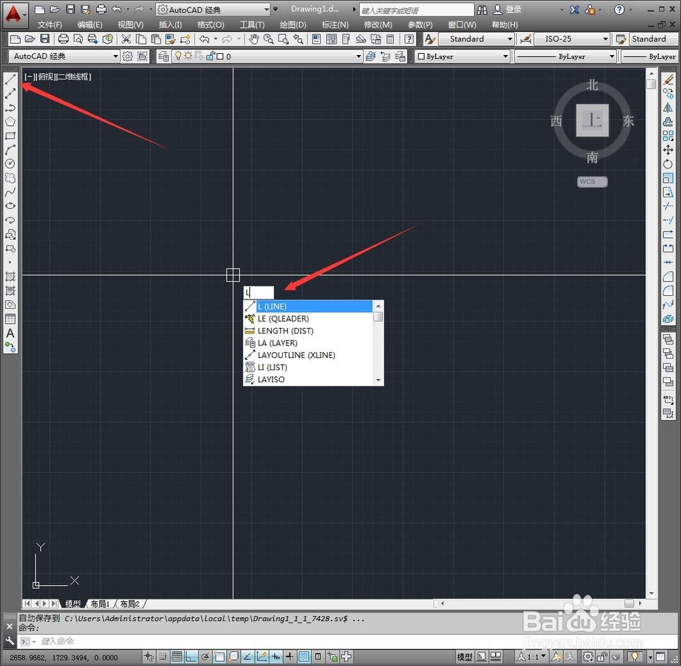Open the 修改(M) menu
681x666 pixels.
(378, 24)
